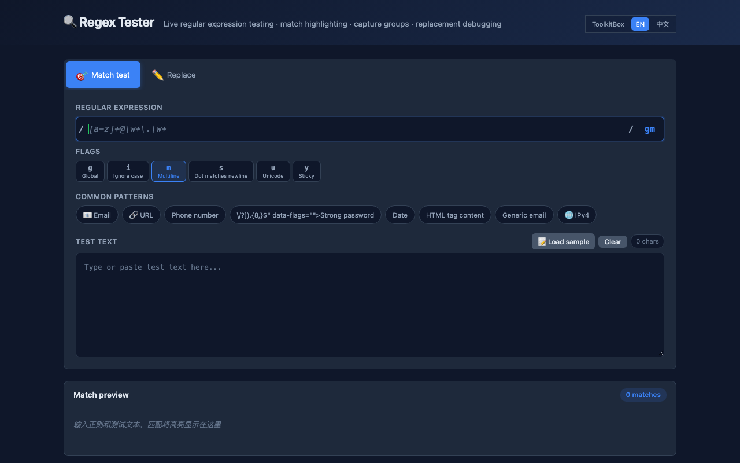Load sample test text
This screenshot has height=463, width=740.
pos(563,241)
